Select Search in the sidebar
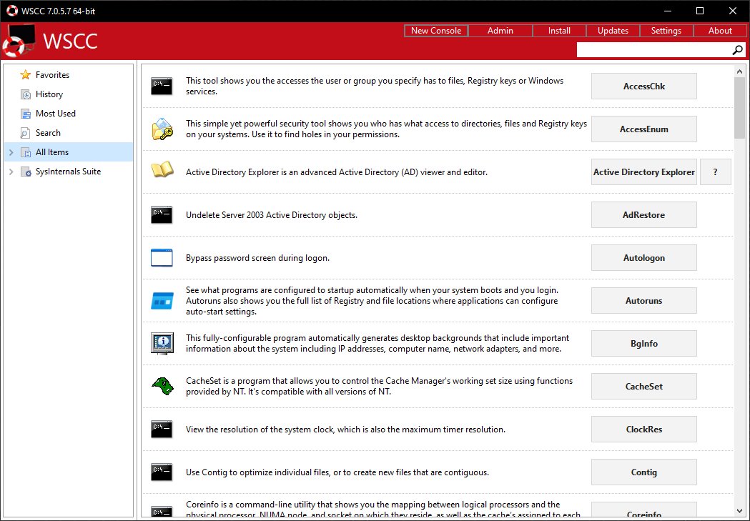750x521 pixels. pyautogui.click(x=48, y=133)
